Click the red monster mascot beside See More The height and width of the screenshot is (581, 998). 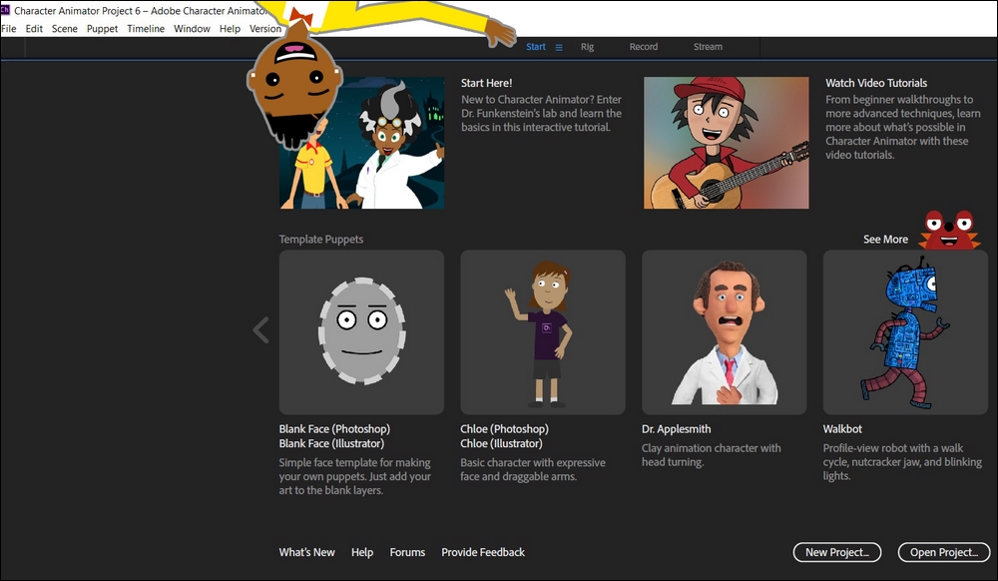948,230
